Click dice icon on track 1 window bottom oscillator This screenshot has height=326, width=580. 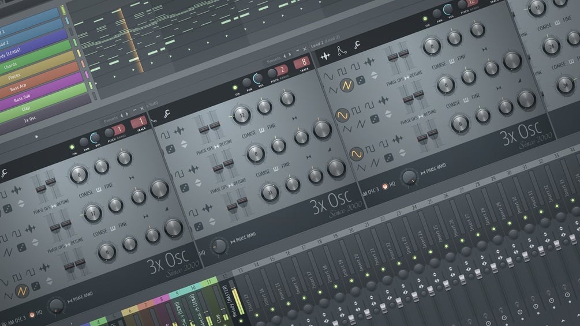(x=36, y=286)
